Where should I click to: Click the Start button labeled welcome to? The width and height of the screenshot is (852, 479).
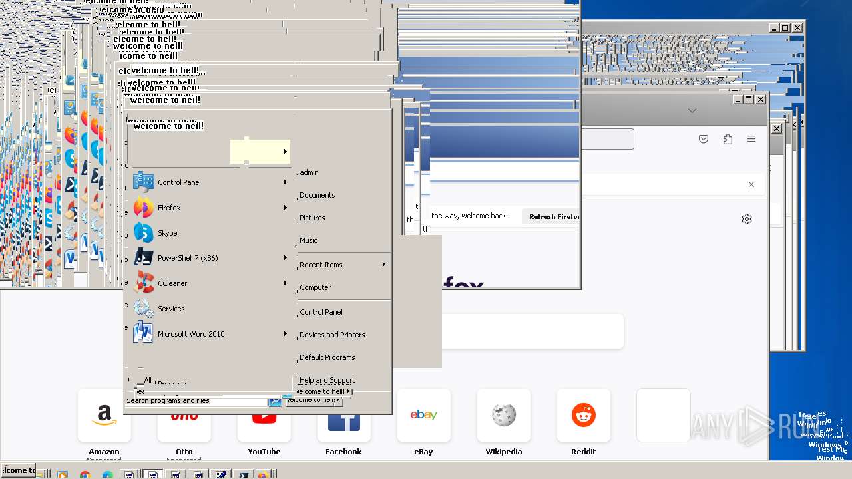18,470
